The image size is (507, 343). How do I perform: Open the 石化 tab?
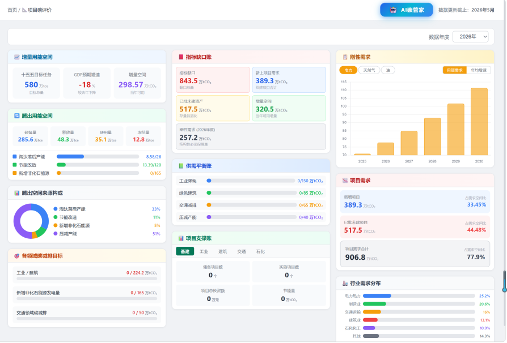coord(260,251)
